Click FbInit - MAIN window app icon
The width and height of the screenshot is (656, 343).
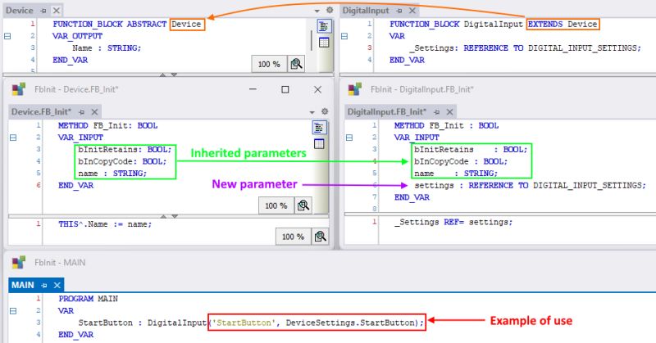pyautogui.click(x=19, y=263)
